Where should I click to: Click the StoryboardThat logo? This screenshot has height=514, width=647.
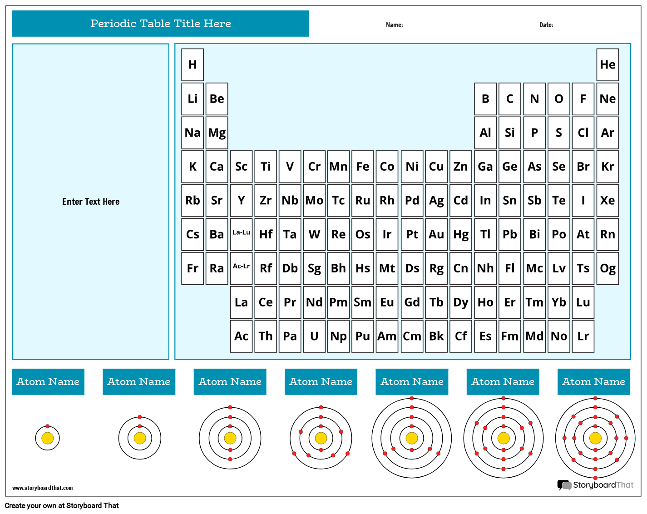pos(595,485)
